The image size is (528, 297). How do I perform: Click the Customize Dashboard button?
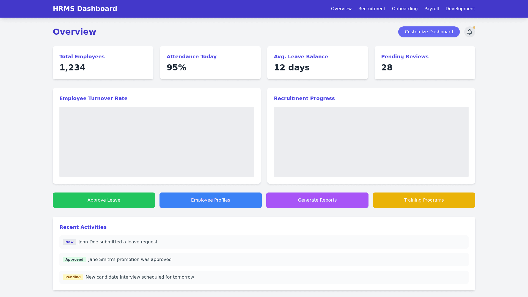click(x=429, y=32)
